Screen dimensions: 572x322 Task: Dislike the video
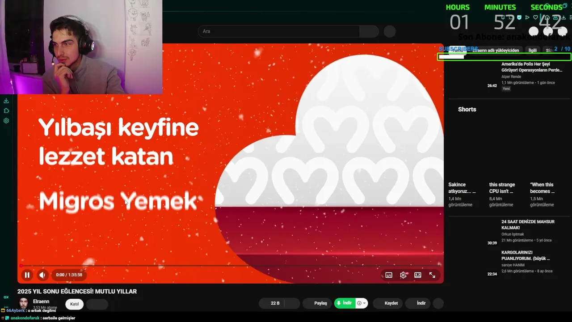[292, 303]
